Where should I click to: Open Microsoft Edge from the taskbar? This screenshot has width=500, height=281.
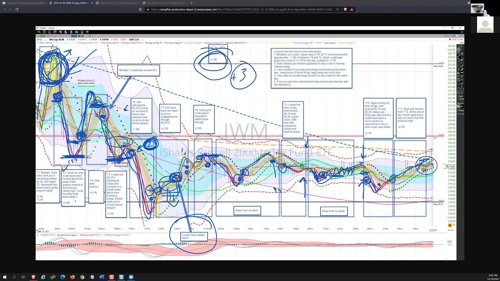pyautogui.click(x=62, y=277)
